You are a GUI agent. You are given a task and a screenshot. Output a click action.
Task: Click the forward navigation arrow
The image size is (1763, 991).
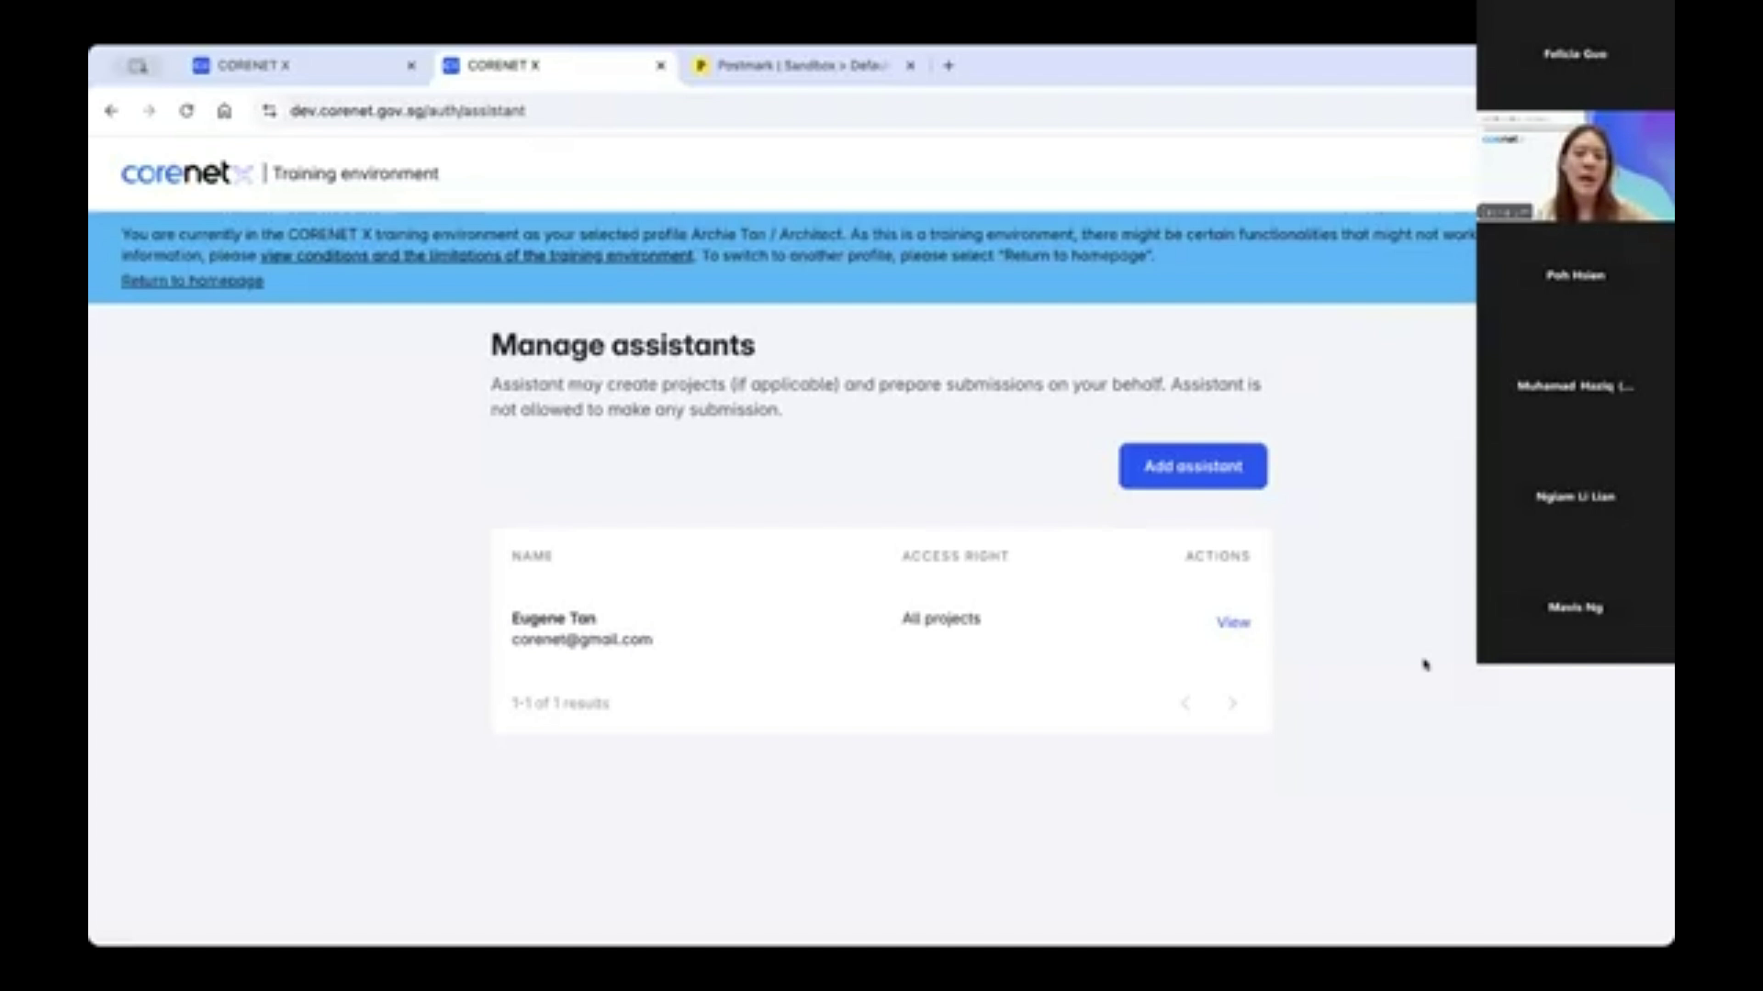click(x=150, y=110)
